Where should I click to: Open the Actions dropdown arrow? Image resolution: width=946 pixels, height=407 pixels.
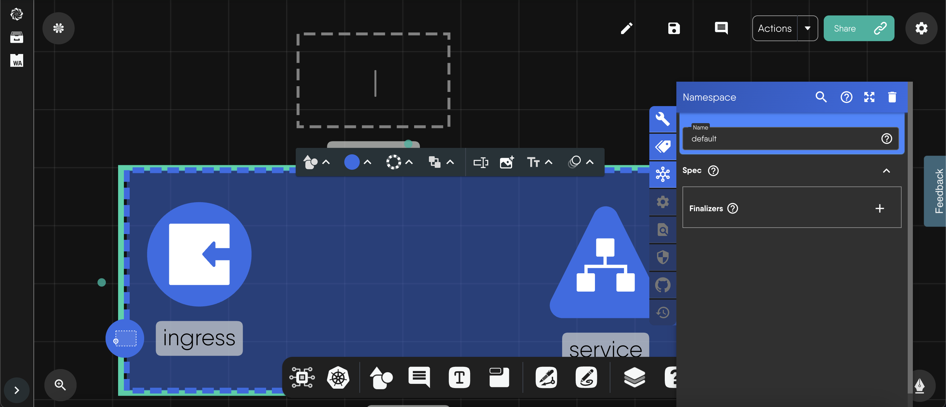point(807,28)
